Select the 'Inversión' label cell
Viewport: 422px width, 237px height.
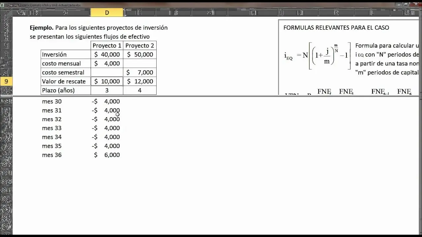66,55
